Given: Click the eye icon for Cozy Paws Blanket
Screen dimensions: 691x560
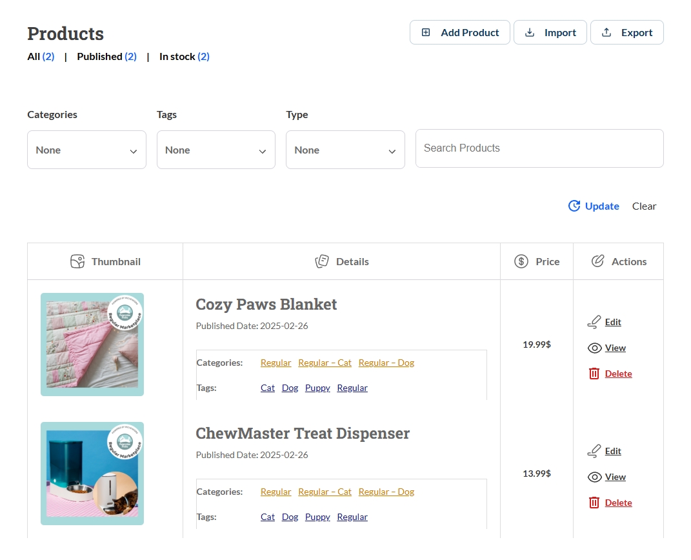Looking at the screenshot, I should [595, 348].
